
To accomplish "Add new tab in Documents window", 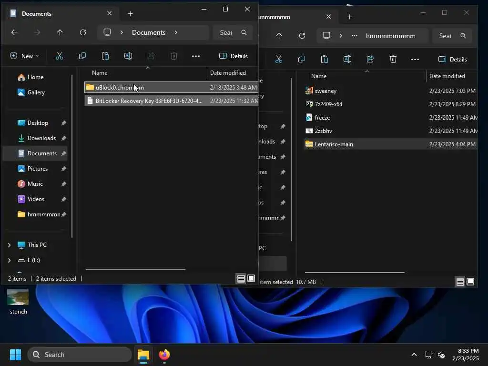I will pyautogui.click(x=131, y=14).
